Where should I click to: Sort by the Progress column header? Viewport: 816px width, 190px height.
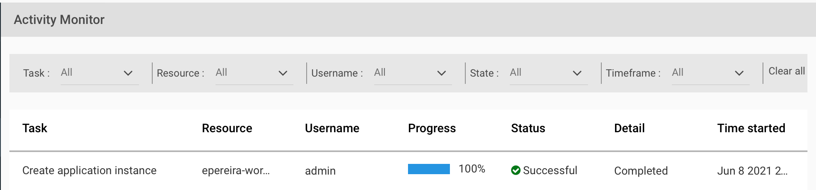pyautogui.click(x=432, y=128)
